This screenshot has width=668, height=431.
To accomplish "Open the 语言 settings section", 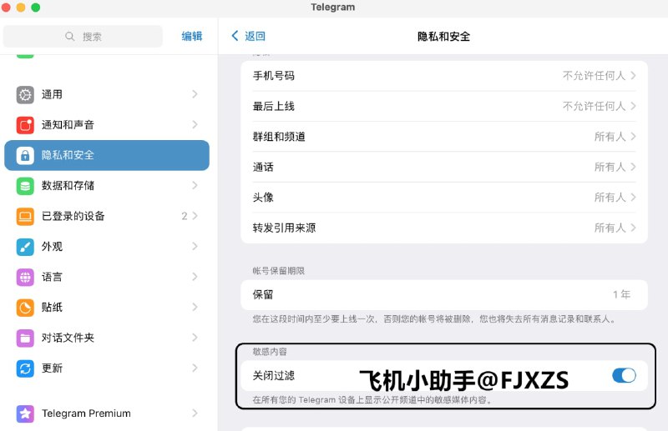I will pyautogui.click(x=107, y=278).
